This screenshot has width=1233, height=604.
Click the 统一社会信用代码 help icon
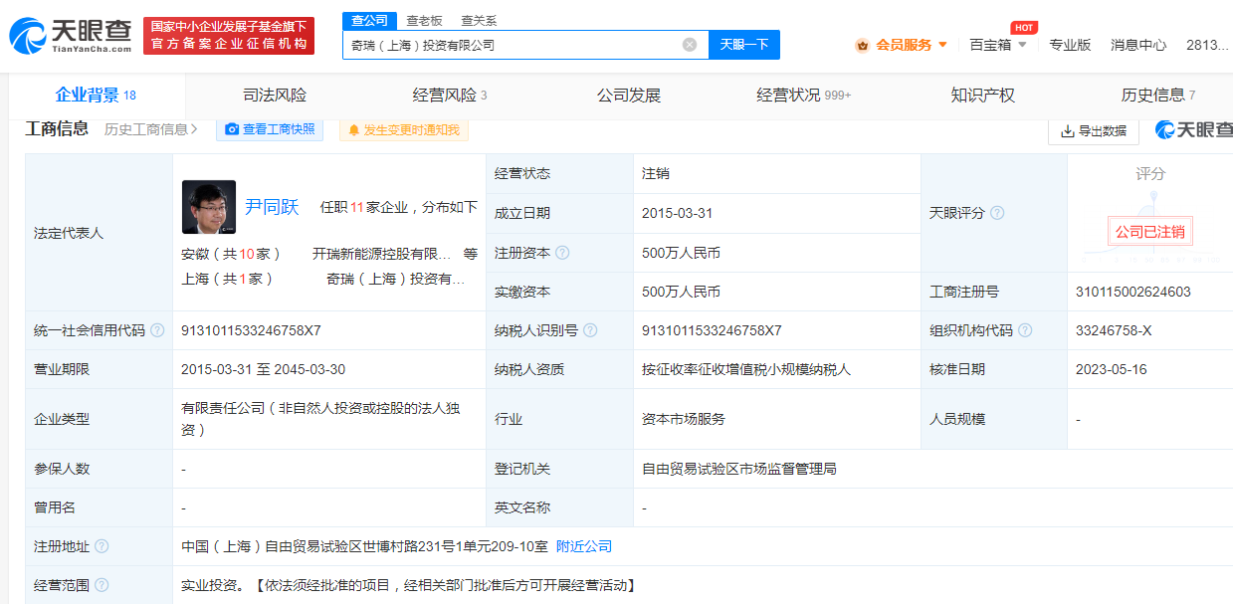pos(157,330)
